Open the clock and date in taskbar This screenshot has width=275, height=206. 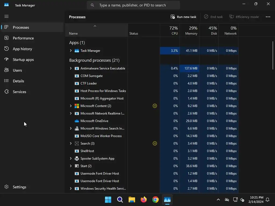click(256, 200)
